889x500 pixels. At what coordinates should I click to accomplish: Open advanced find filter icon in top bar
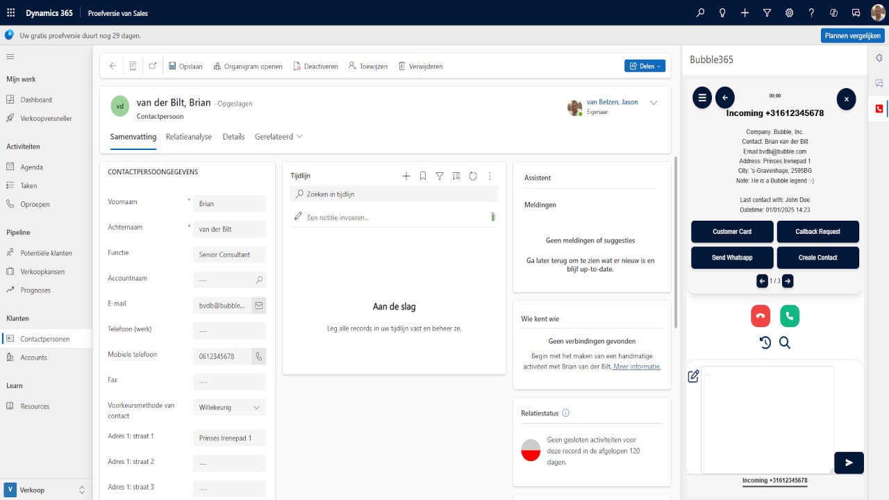(x=767, y=12)
